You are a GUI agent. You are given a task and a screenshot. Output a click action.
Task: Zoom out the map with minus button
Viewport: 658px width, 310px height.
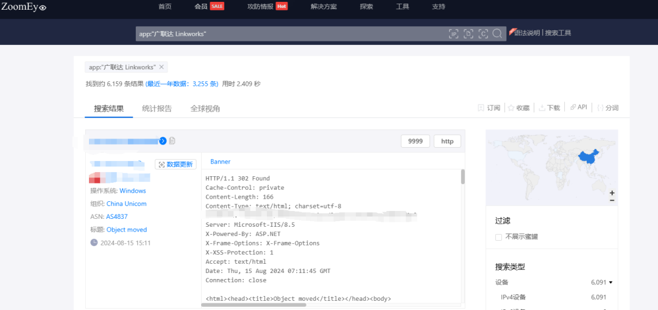coord(612,200)
